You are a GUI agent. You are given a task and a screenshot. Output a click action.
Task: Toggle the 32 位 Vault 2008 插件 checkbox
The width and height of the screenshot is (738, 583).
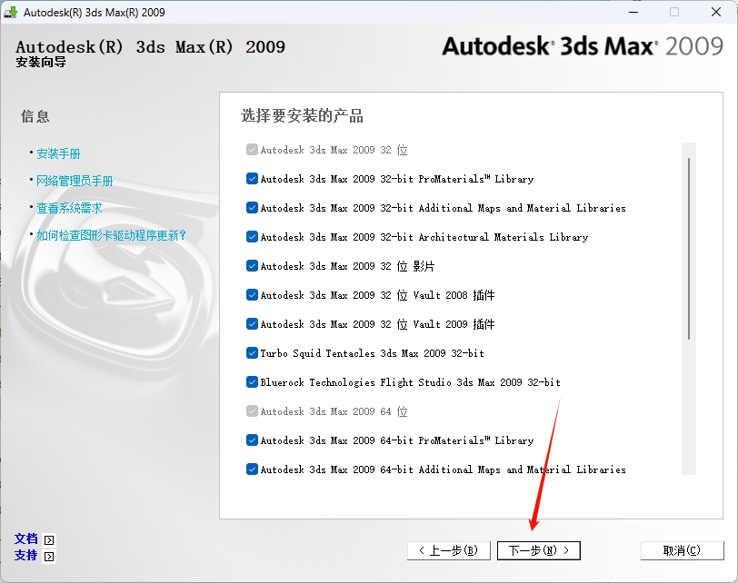tap(252, 295)
